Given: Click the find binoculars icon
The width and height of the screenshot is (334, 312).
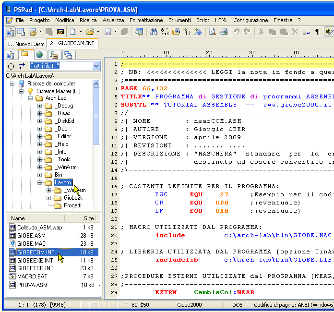Looking at the screenshot, I should click(x=154, y=32).
